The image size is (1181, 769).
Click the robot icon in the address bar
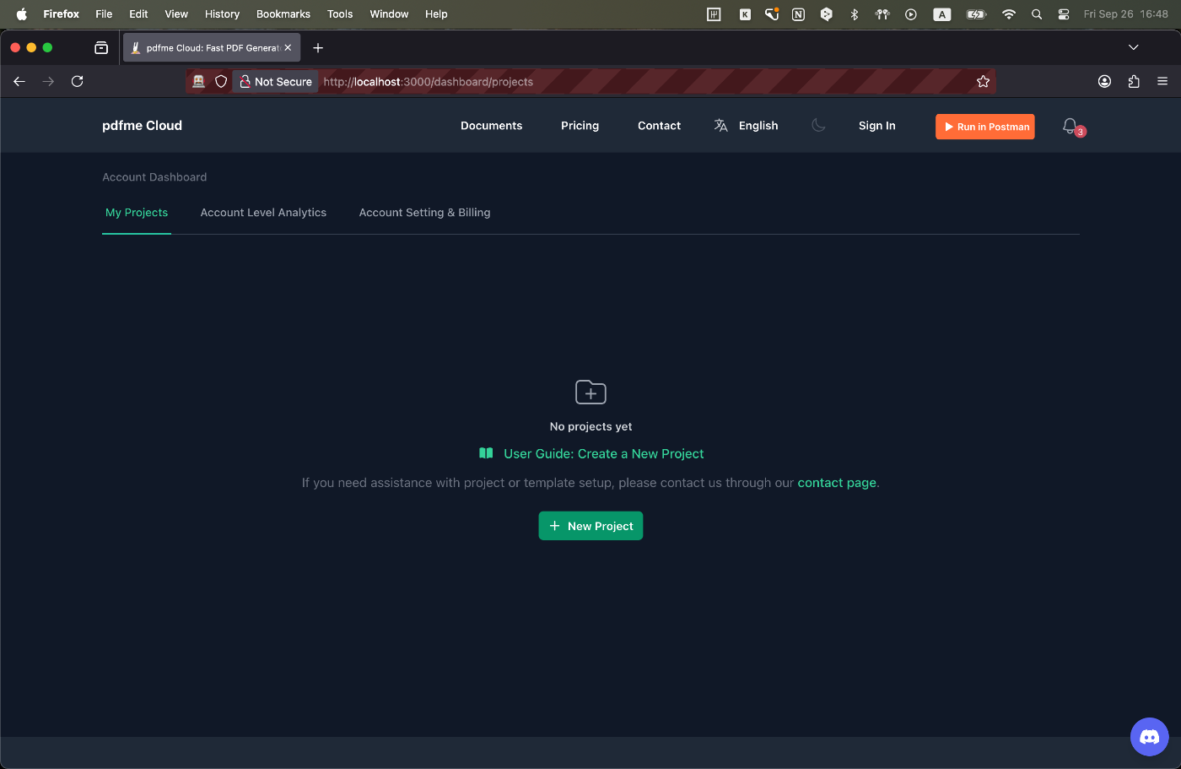[x=199, y=82]
